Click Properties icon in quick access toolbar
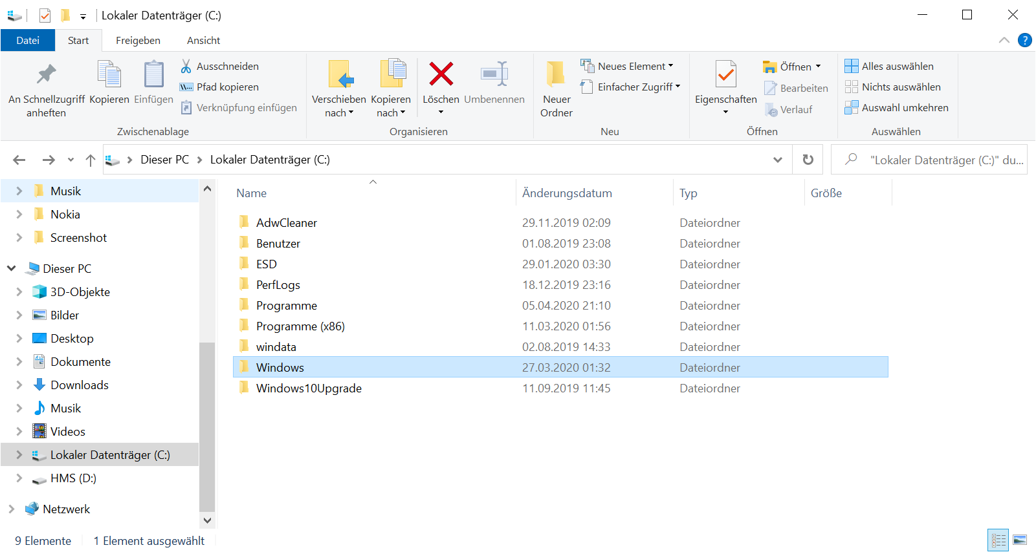 tap(45, 16)
